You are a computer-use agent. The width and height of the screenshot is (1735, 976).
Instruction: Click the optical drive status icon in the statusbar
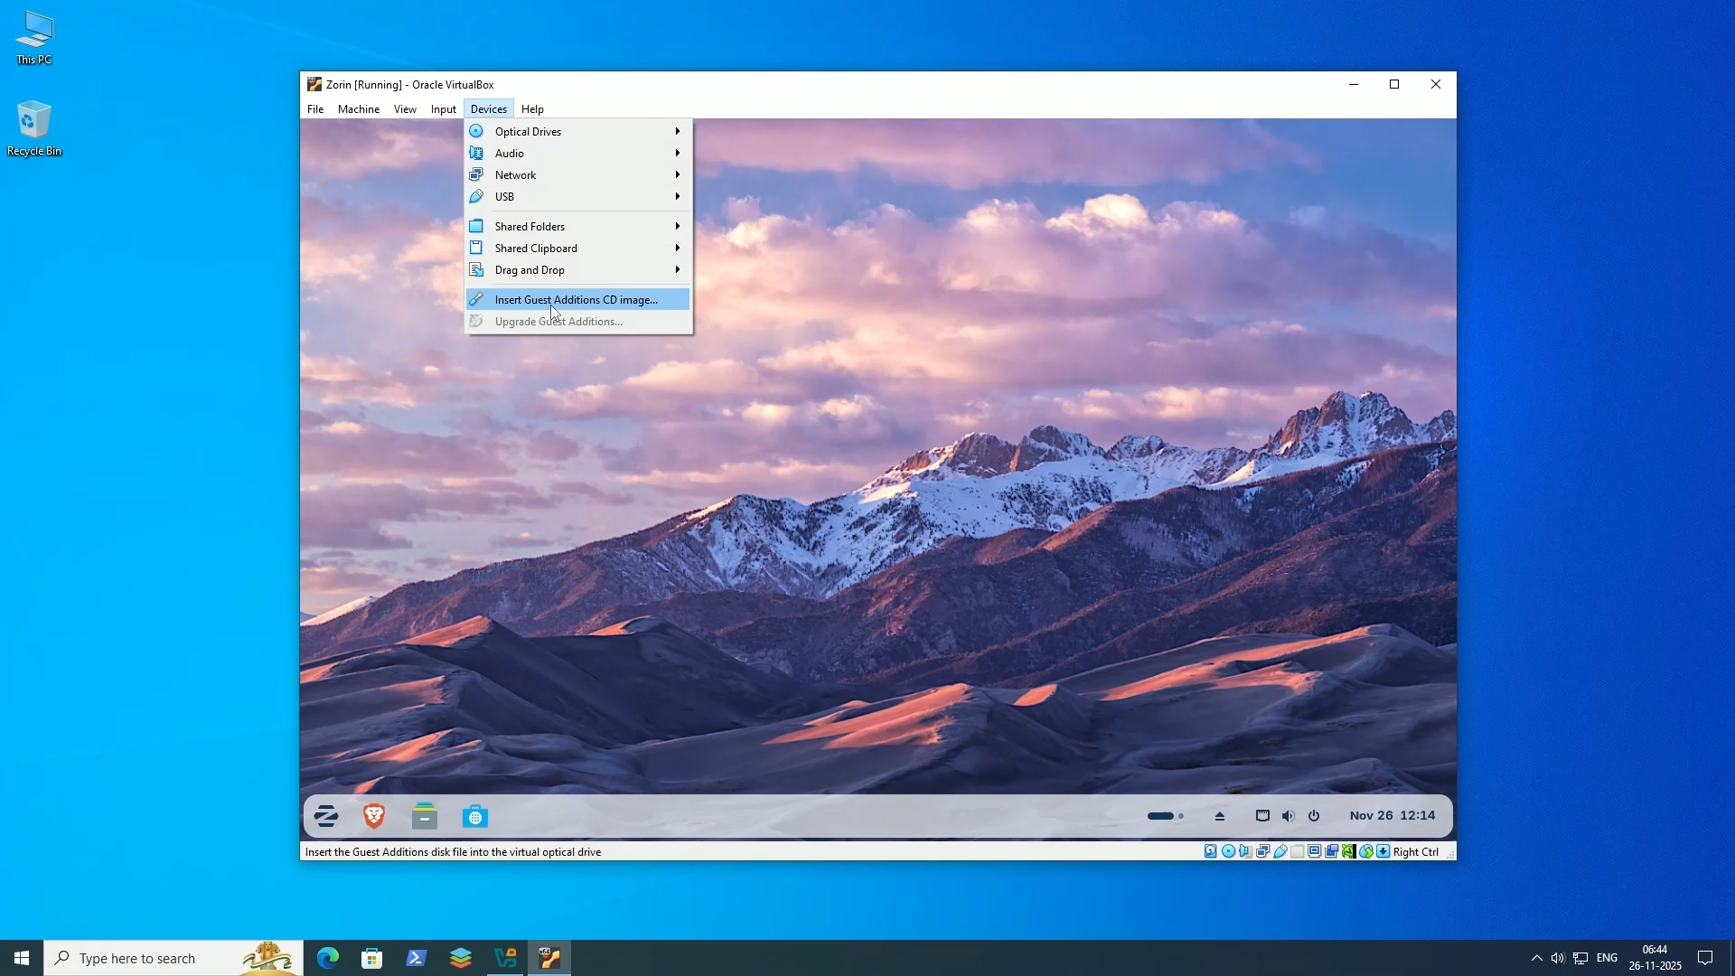[1229, 851]
